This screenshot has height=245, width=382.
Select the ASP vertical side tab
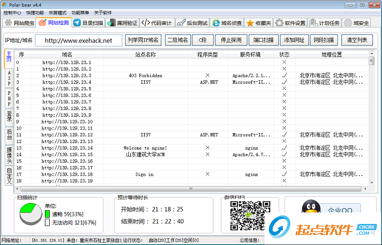coord(9,78)
